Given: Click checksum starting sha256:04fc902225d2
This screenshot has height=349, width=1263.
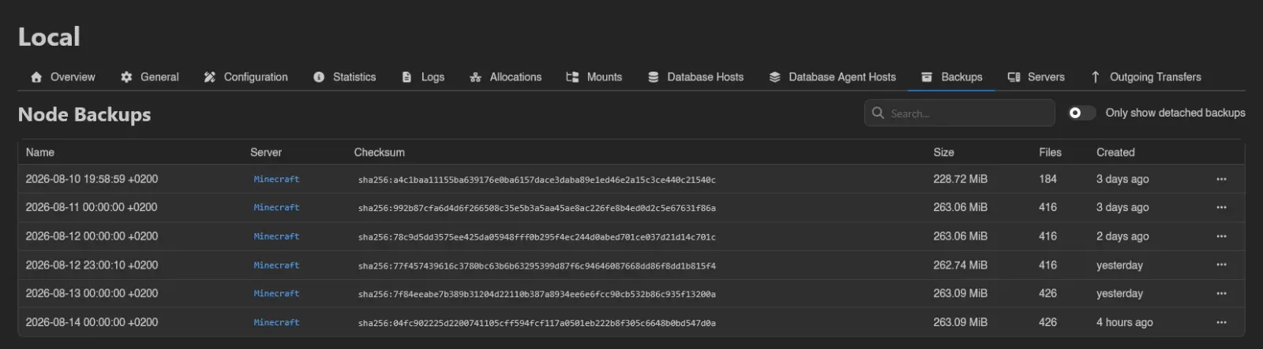Looking at the screenshot, I should pos(537,323).
